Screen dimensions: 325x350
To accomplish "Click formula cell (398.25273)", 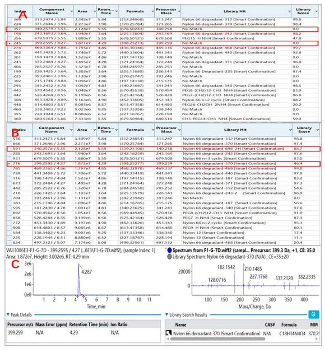I will tap(132, 43).
